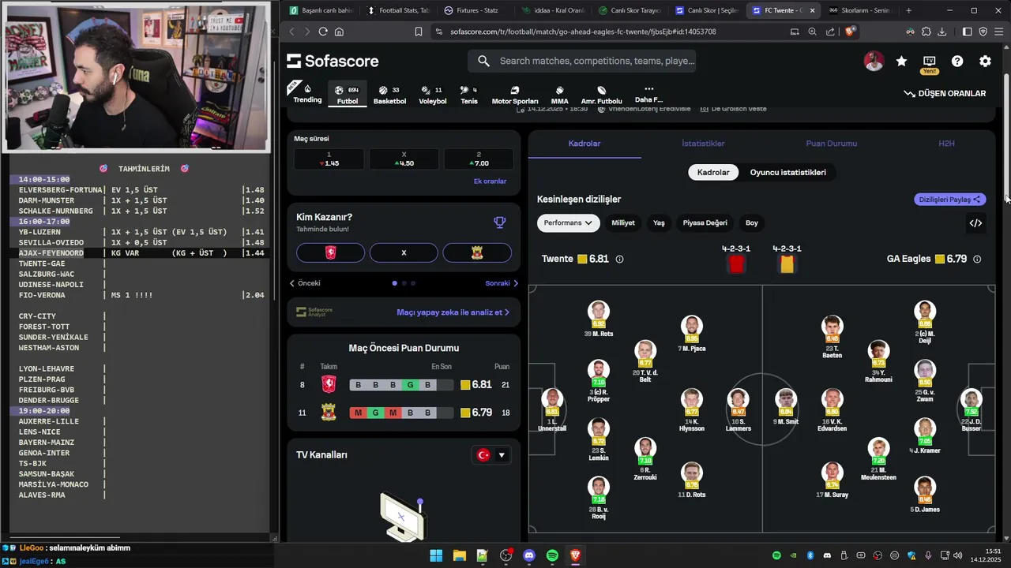Open the browser new tab button
This screenshot has height=568, width=1011.
point(908,10)
